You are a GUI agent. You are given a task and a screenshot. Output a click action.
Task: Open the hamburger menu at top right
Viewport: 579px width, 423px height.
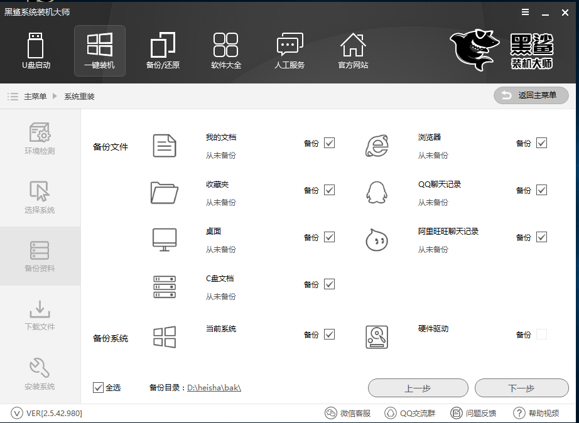[x=525, y=11]
